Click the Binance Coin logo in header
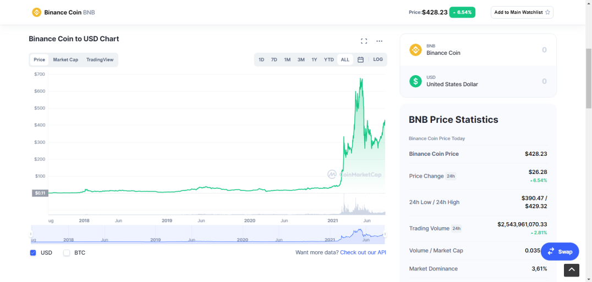Viewport: 592px width, 282px height. click(x=37, y=13)
